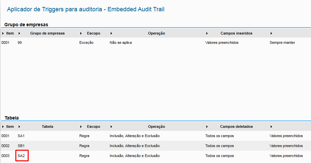Screen dimensions: 311x163
Task: Sort by Tabela column header
Action: pyautogui.click(x=47, y=127)
